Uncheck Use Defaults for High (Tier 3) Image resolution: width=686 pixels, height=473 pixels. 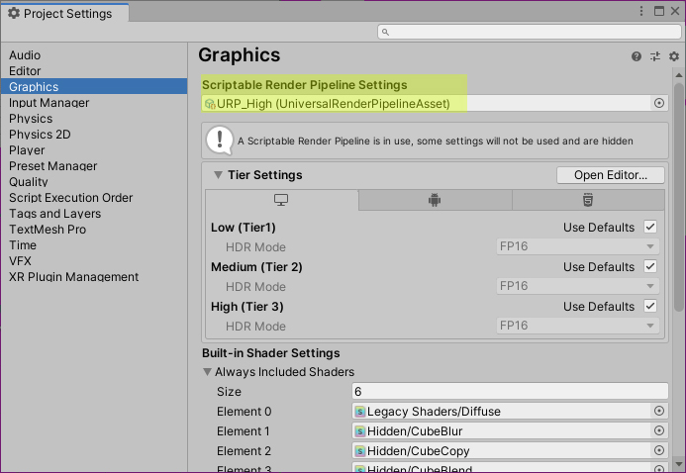(x=650, y=307)
